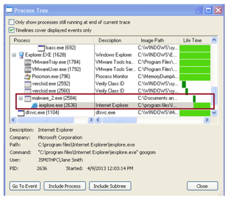Click the Close button at bottom
Screen dimensions: 228x199
click(202, 186)
